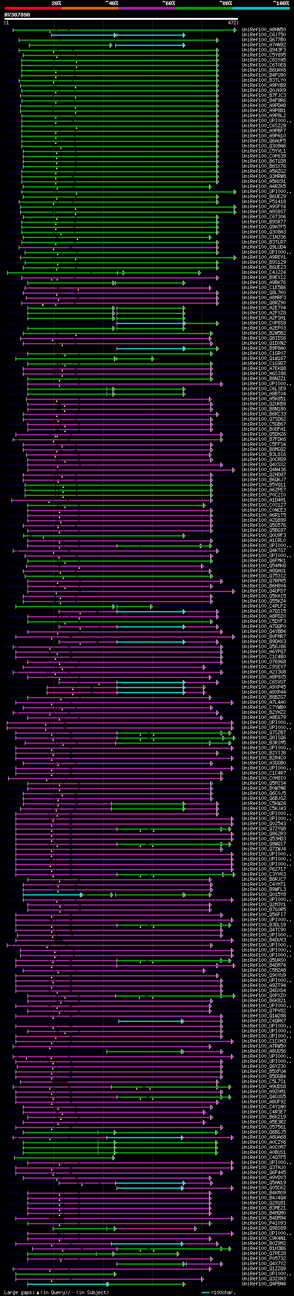Click hit UniRef100_A9XP45

tap(263, 687)
